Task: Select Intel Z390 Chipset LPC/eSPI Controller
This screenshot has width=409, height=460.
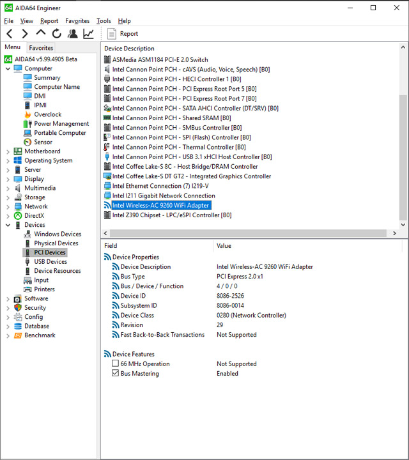Action: coord(172,215)
